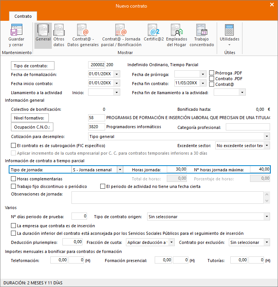278x287 pixels.
Task: Click 'Indefinido Ordinario, Tiempo Parcial' text
Action: pos(163,65)
